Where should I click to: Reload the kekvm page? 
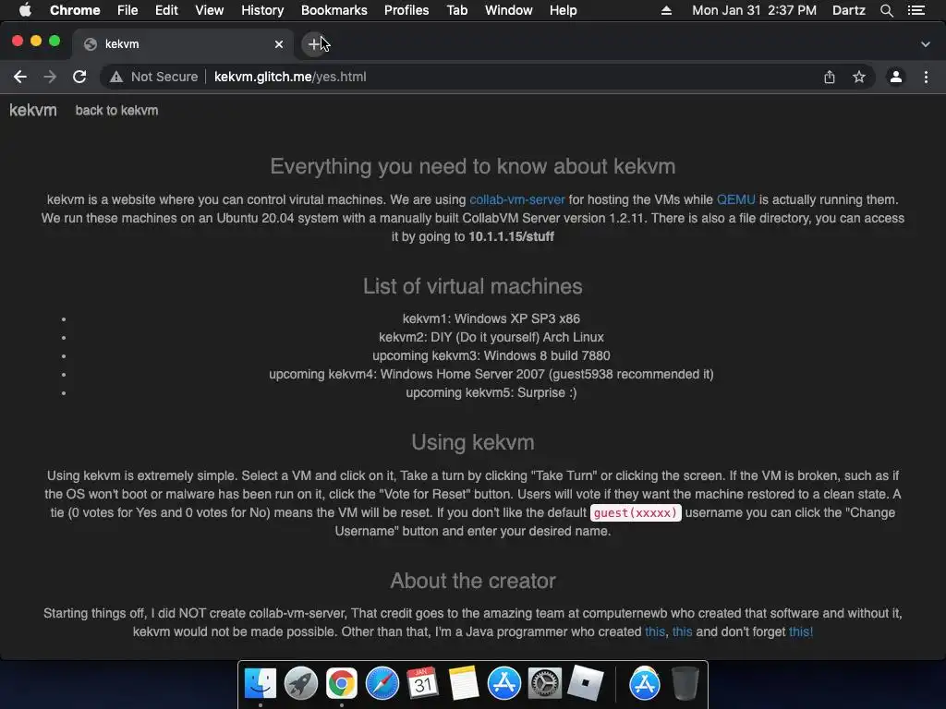[x=79, y=77]
